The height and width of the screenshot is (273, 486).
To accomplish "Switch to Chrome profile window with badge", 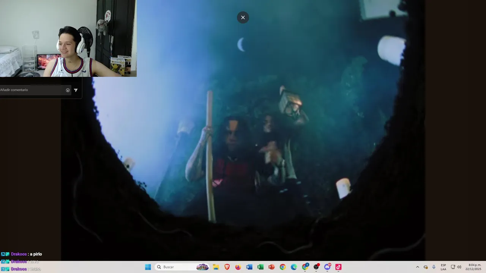I will [x=305, y=267].
